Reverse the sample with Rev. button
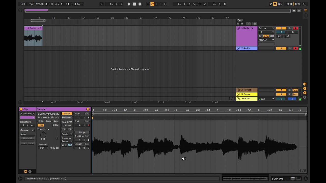 click(56, 121)
